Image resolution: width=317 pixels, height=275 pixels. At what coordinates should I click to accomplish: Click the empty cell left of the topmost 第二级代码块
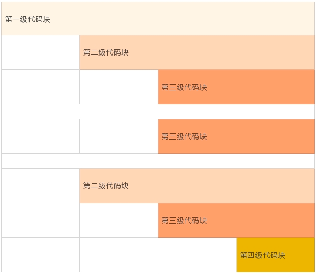click(x=40, y=52)
